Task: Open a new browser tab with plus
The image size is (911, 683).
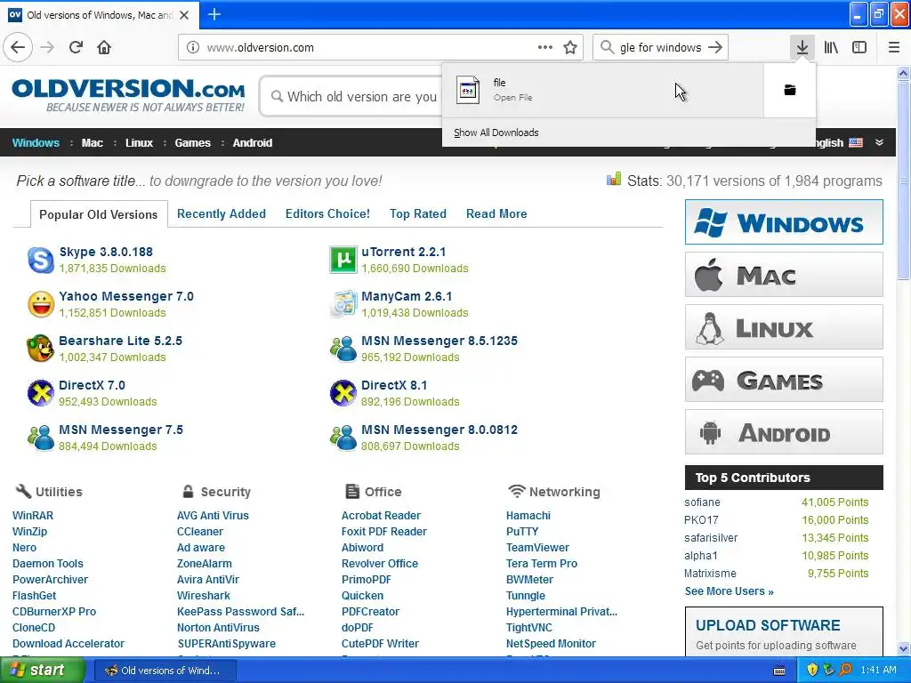Action: (x=214, y=14)
